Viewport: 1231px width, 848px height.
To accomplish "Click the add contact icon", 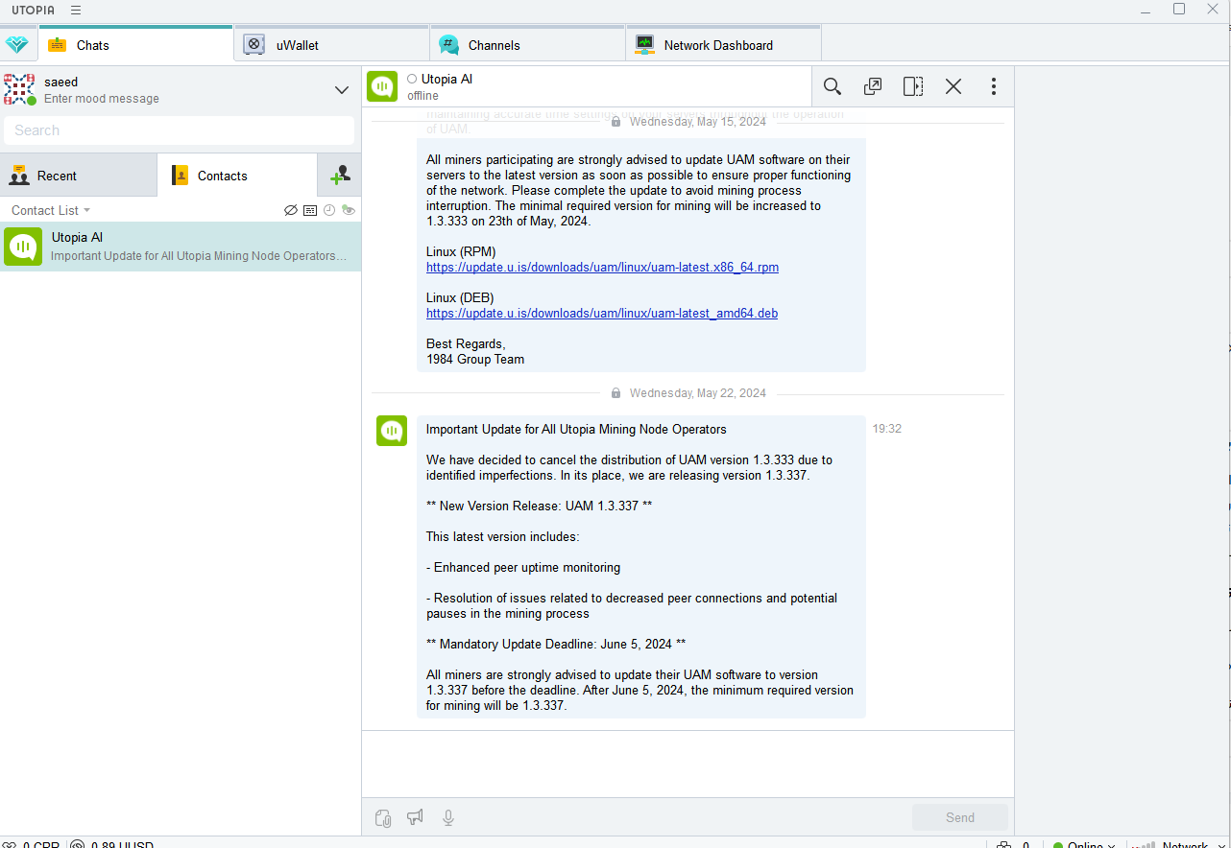I will [340, 176].
